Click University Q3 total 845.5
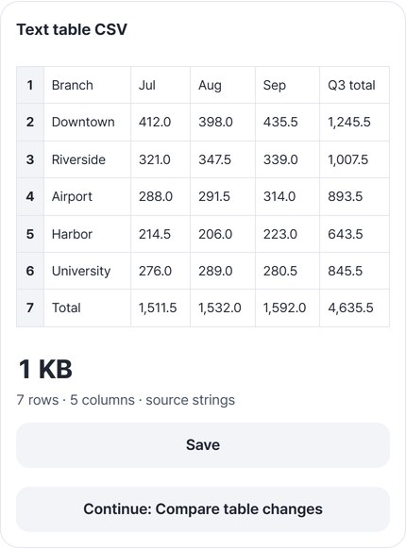 [354, 271]
